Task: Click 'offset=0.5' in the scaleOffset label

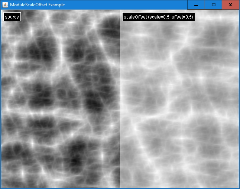Action: [182, 17]
